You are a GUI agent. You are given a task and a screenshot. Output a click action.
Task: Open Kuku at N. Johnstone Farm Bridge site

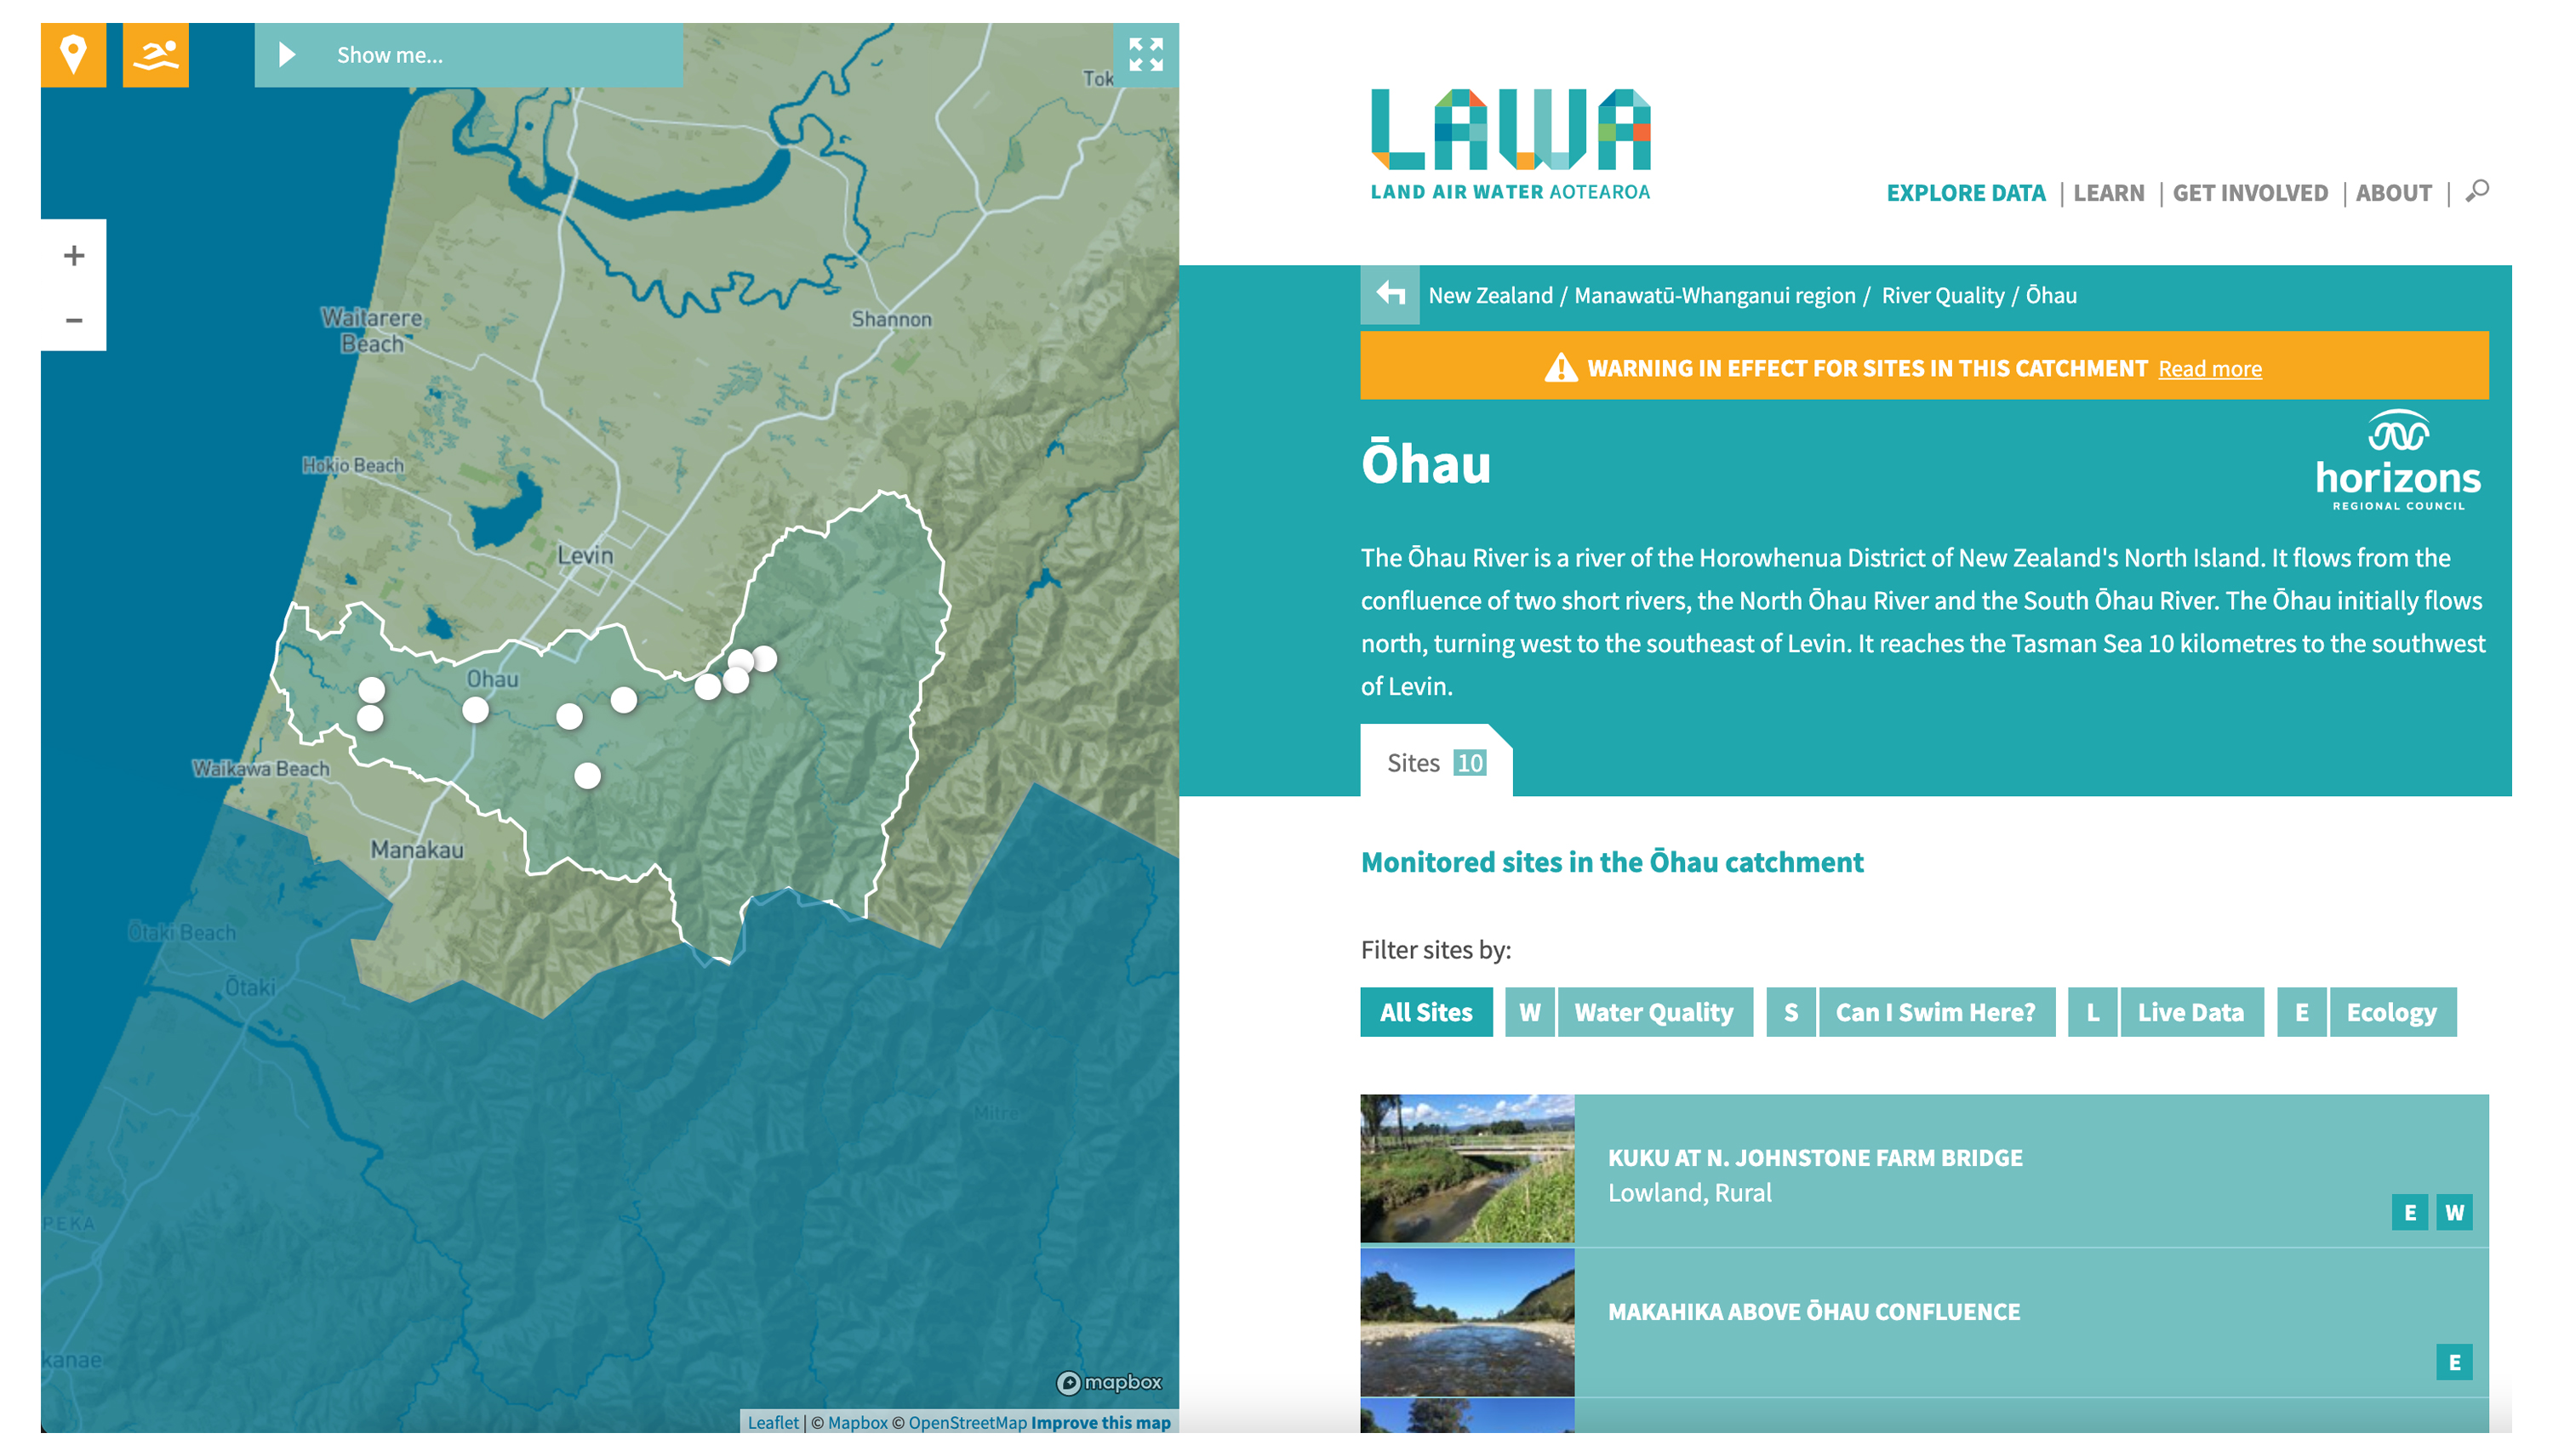[1924, 1169]
